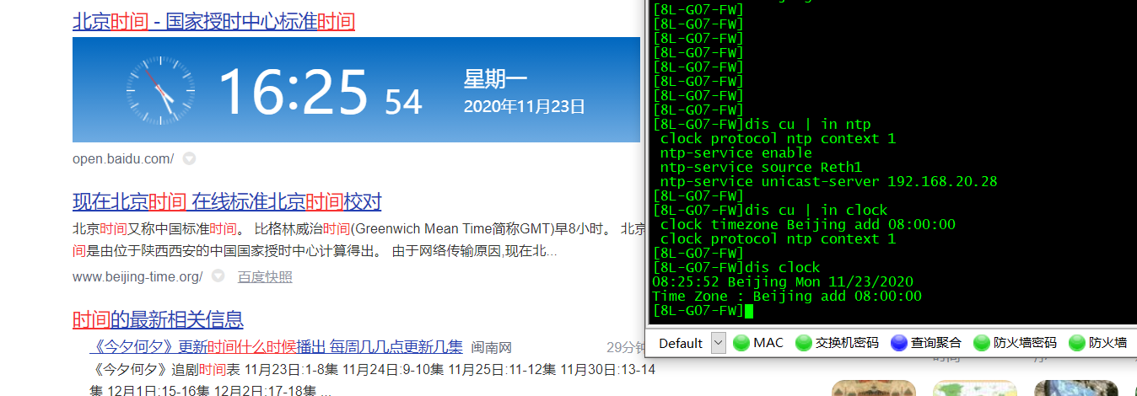This screenshot has height=396, width=1137.
Task: Click the '08:25:52 Beijing Mon 11/23/2020' output line
Action: coord(783,282)
